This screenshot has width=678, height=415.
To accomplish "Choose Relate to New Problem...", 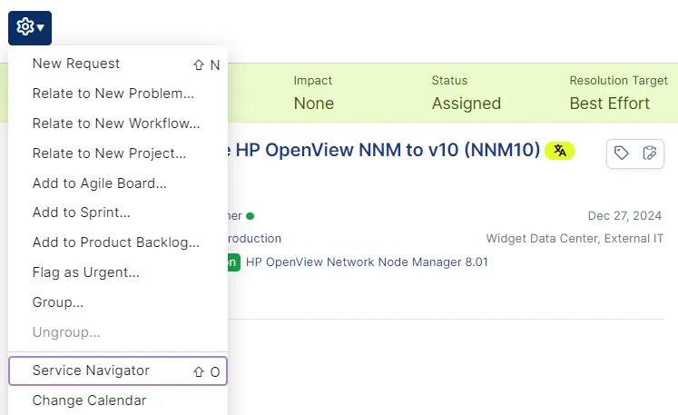I will coord(118,94).
